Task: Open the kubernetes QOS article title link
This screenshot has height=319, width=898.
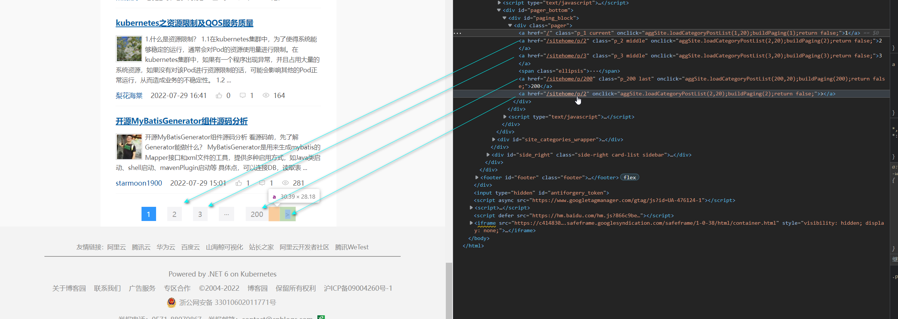Action: pos(184,23)
